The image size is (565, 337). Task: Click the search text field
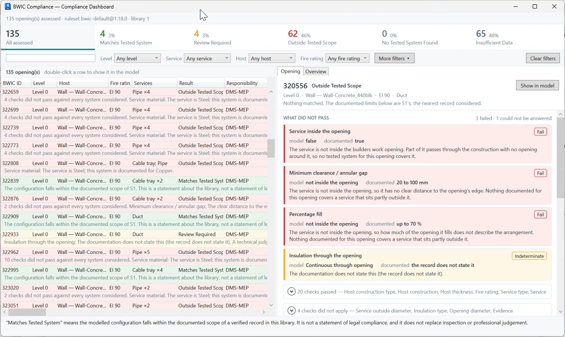click(x=51, y=58)
